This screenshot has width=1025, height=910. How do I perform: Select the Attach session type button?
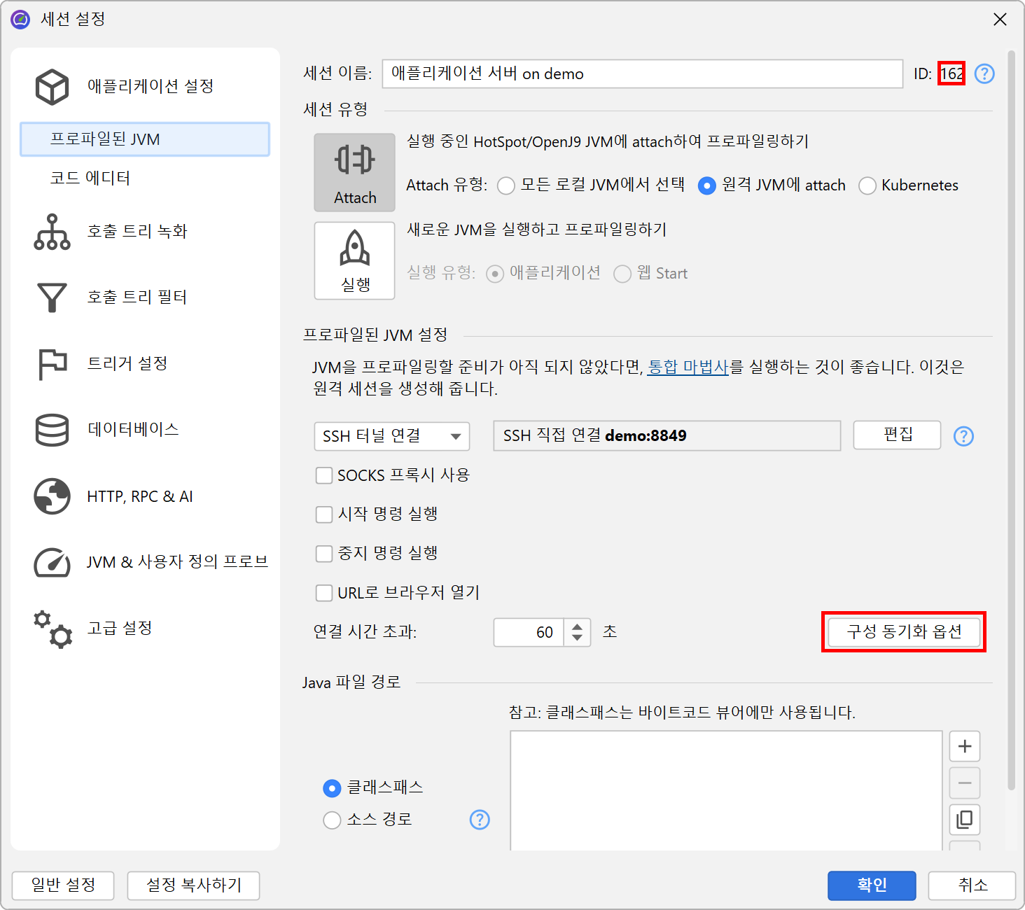click(x=355, y=172)
